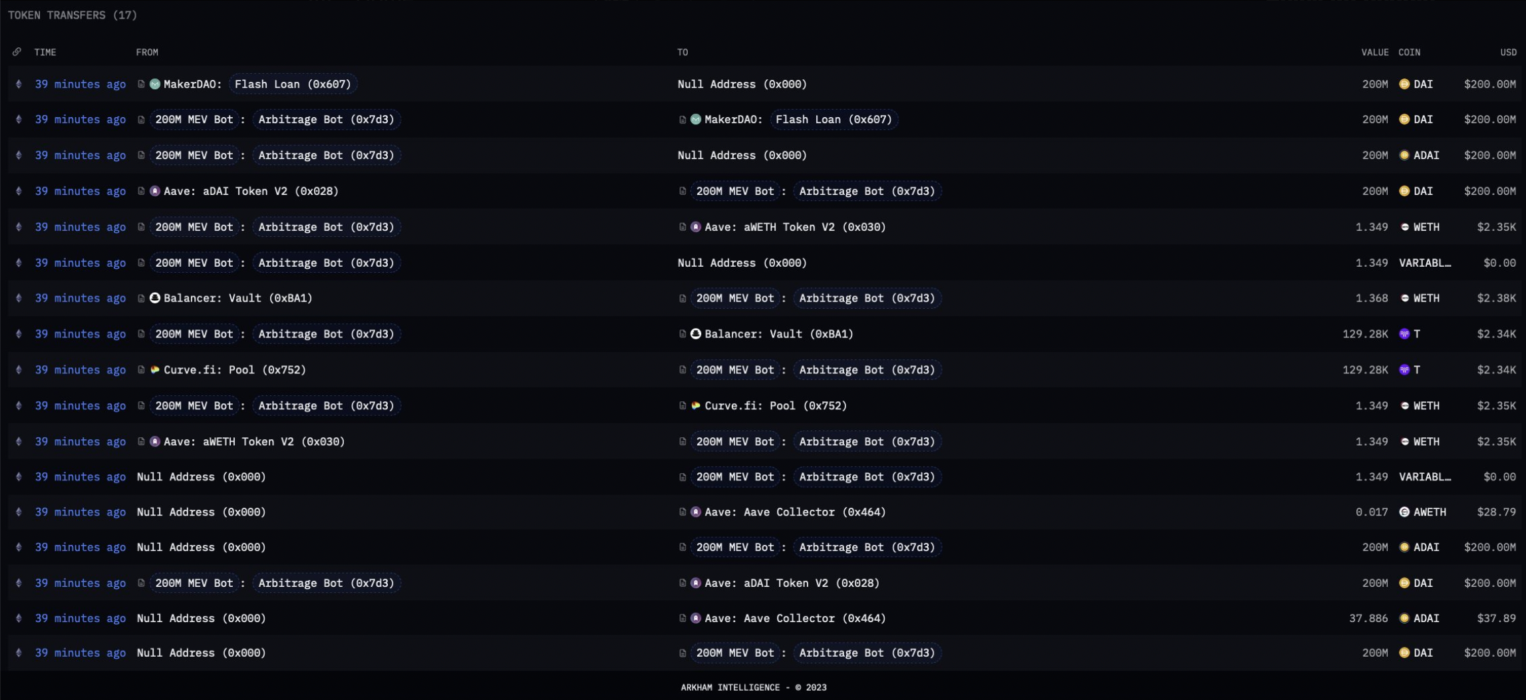Click the MakerDAO logo icon beside Flash Loan
This screenshot has height=700, width=1526.
click(154, 84)
